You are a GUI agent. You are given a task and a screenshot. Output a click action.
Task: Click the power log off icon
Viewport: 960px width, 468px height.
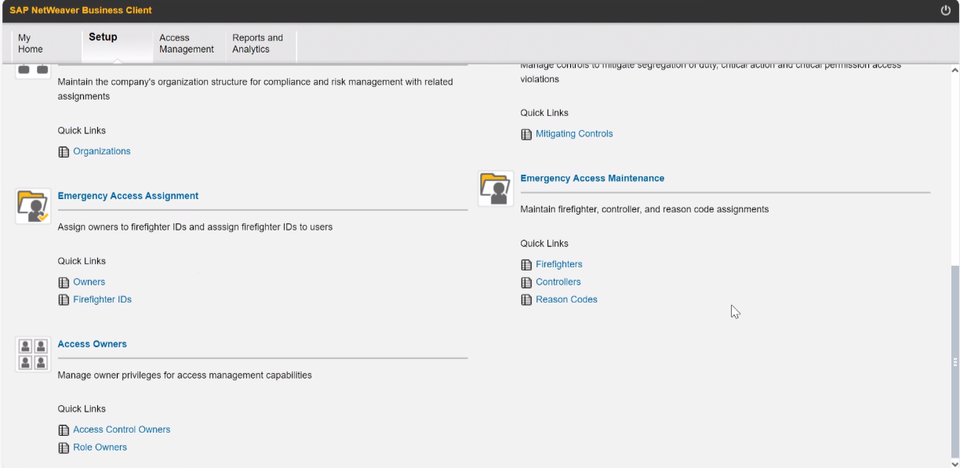[944, 10]
